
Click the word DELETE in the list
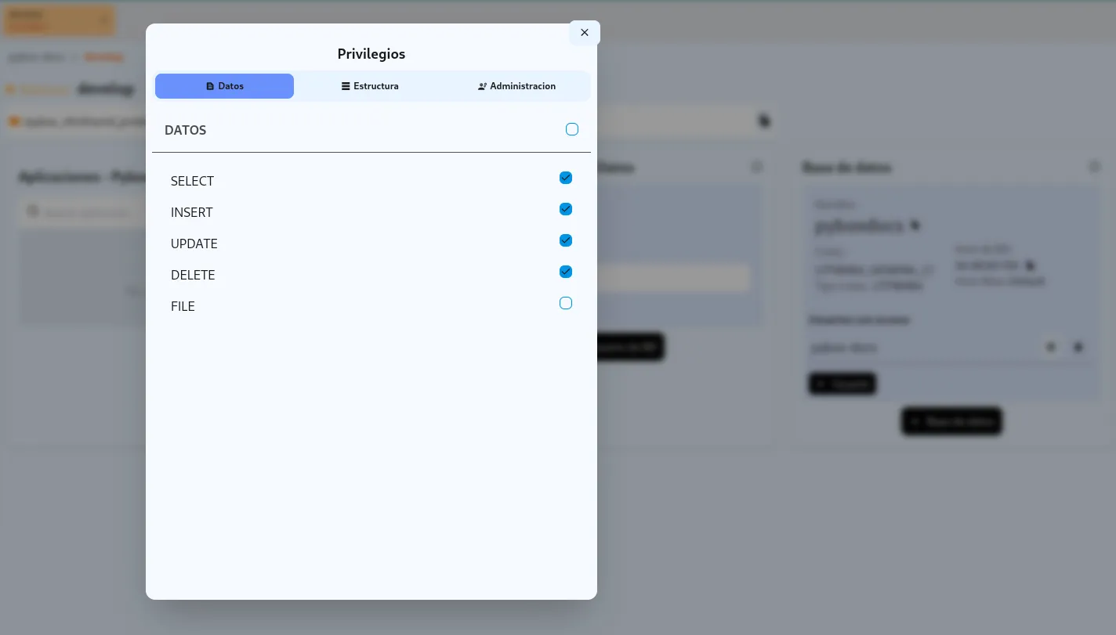pyautogui.click(x=193, y=275)
